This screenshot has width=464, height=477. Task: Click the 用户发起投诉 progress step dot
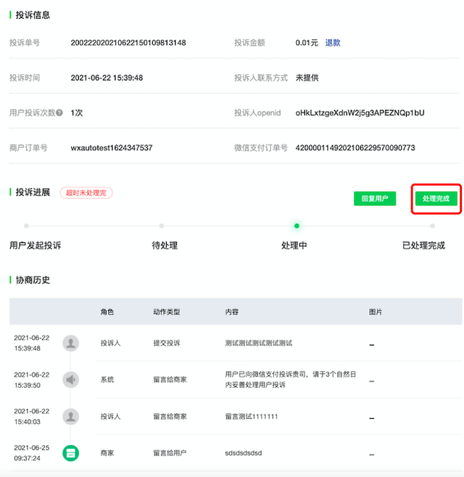pos(26,226)
